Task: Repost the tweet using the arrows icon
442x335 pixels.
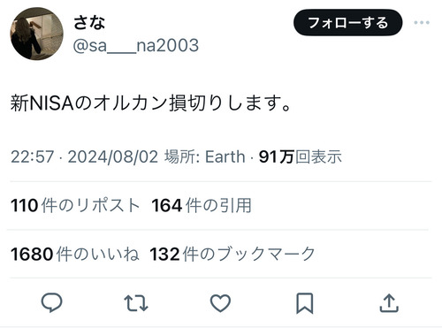Action: point(136,303)
